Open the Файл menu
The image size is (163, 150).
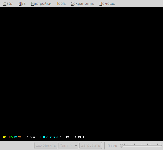point(8,4)
